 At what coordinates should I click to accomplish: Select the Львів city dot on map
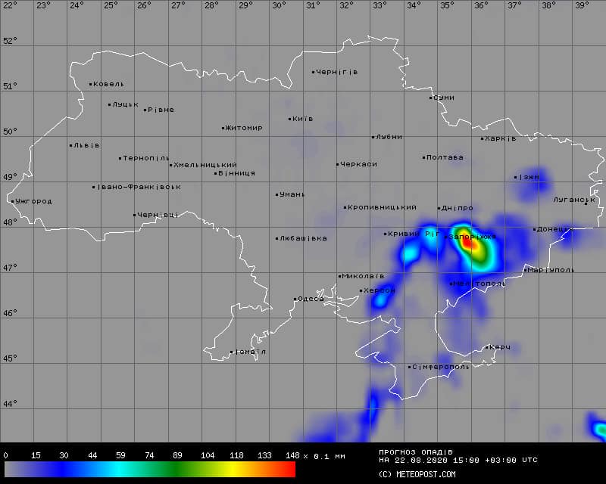[x=71, y=145]
